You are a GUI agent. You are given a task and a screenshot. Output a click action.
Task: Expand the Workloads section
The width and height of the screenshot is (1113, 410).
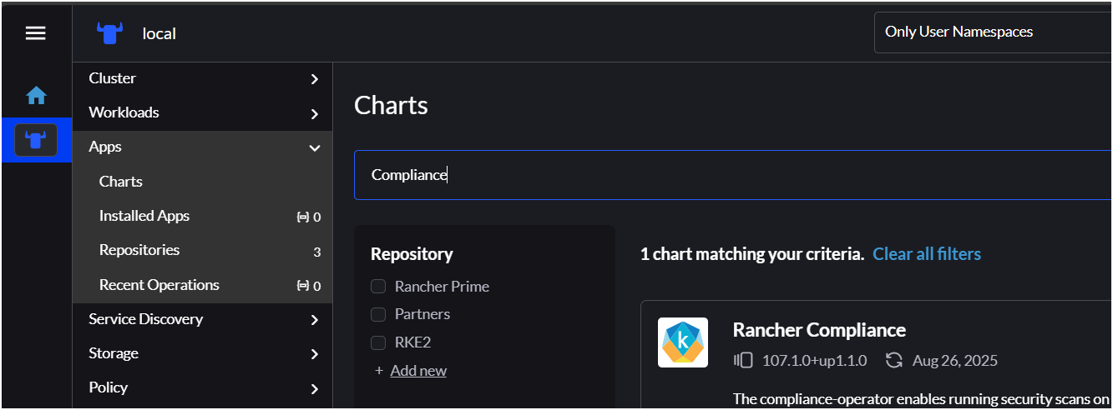pos(314,113)
